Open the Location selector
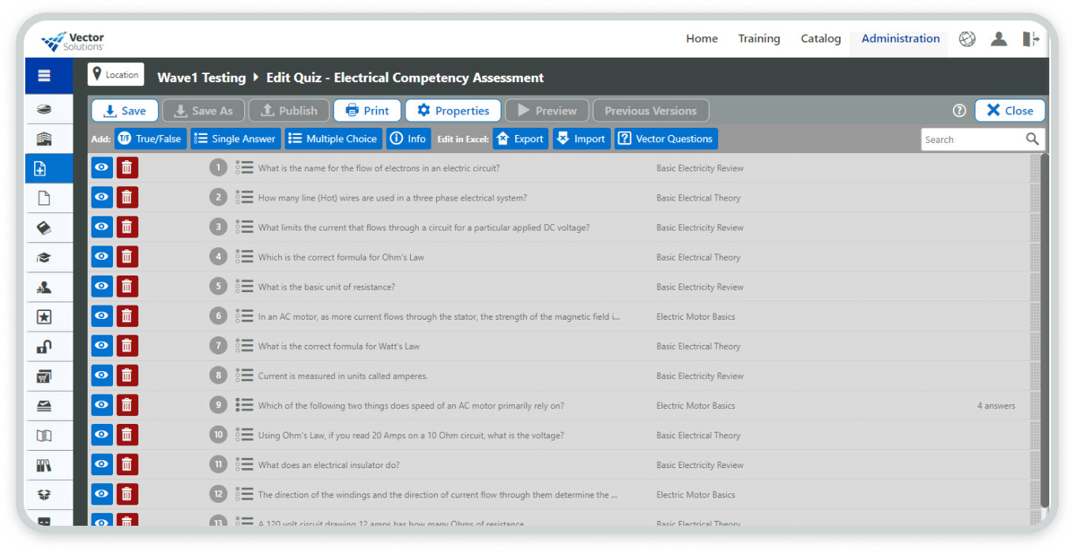Image resolution: width=1073 pixels, height=551 pixels. tap(115, 75)
